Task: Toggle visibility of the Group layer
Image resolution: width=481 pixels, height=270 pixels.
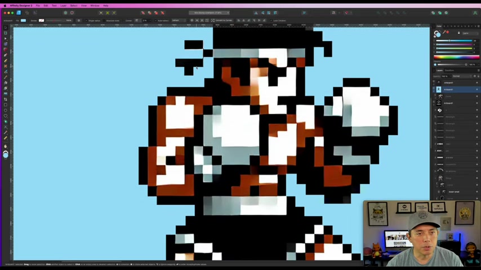Action: (477, 178)
